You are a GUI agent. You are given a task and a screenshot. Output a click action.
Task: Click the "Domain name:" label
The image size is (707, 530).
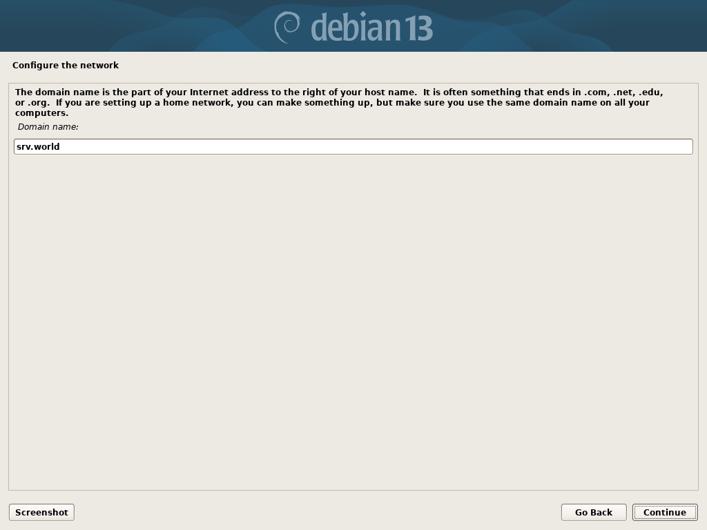[48, 127]
